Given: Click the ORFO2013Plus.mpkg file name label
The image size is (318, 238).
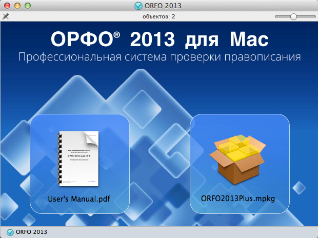Looking at the screenshot, I should [x=238, y=198].
